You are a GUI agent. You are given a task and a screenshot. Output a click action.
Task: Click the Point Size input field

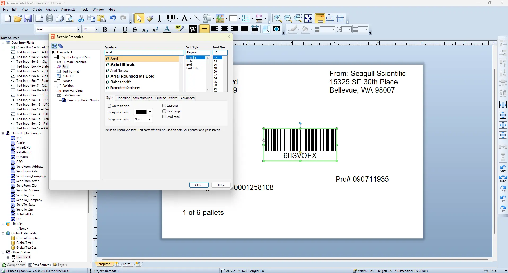tap(220, 52)
